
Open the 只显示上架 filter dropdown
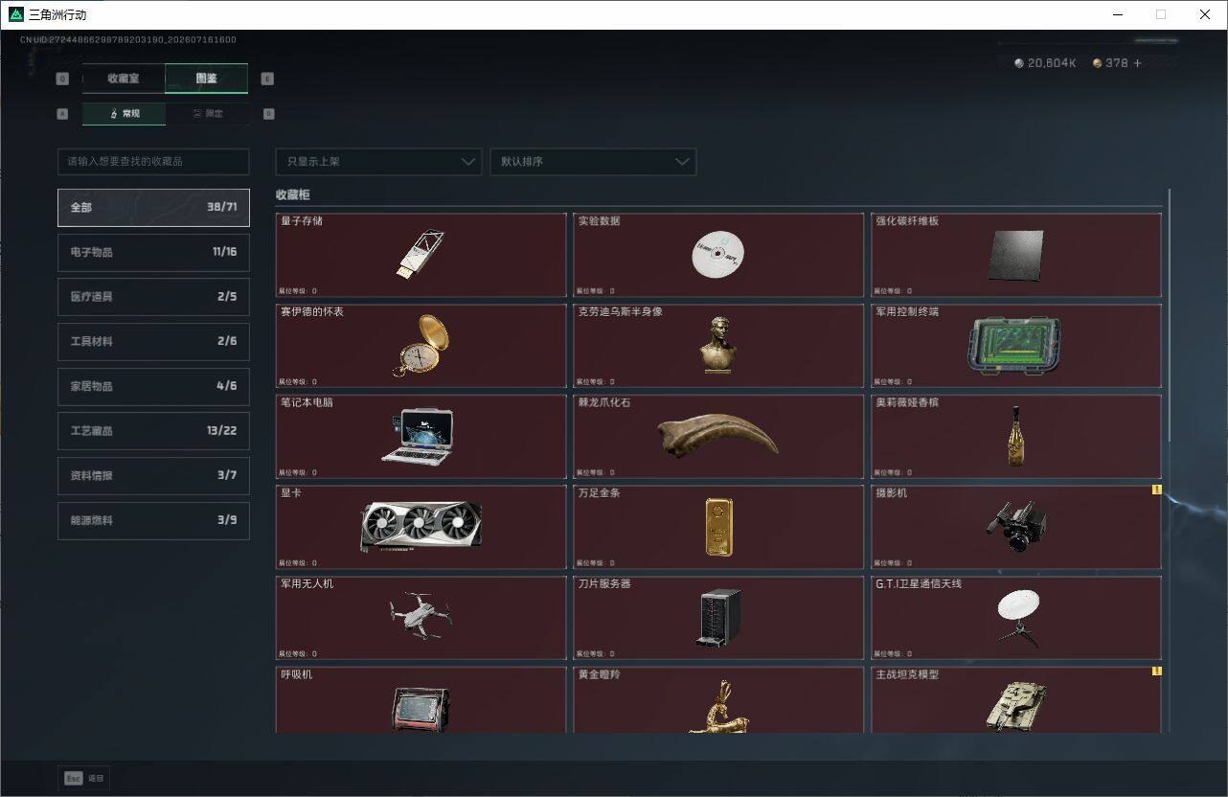[x=378, y=162]
